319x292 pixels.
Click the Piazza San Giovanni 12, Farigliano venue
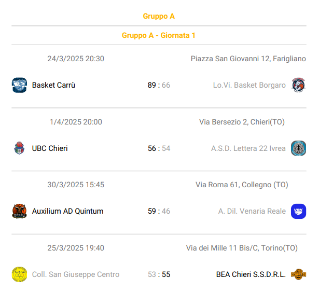click(248, 59)
